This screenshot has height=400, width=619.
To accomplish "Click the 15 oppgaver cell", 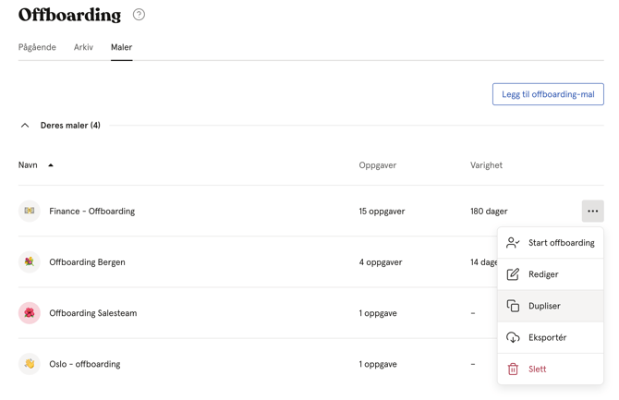I will (x=382, y=212).
